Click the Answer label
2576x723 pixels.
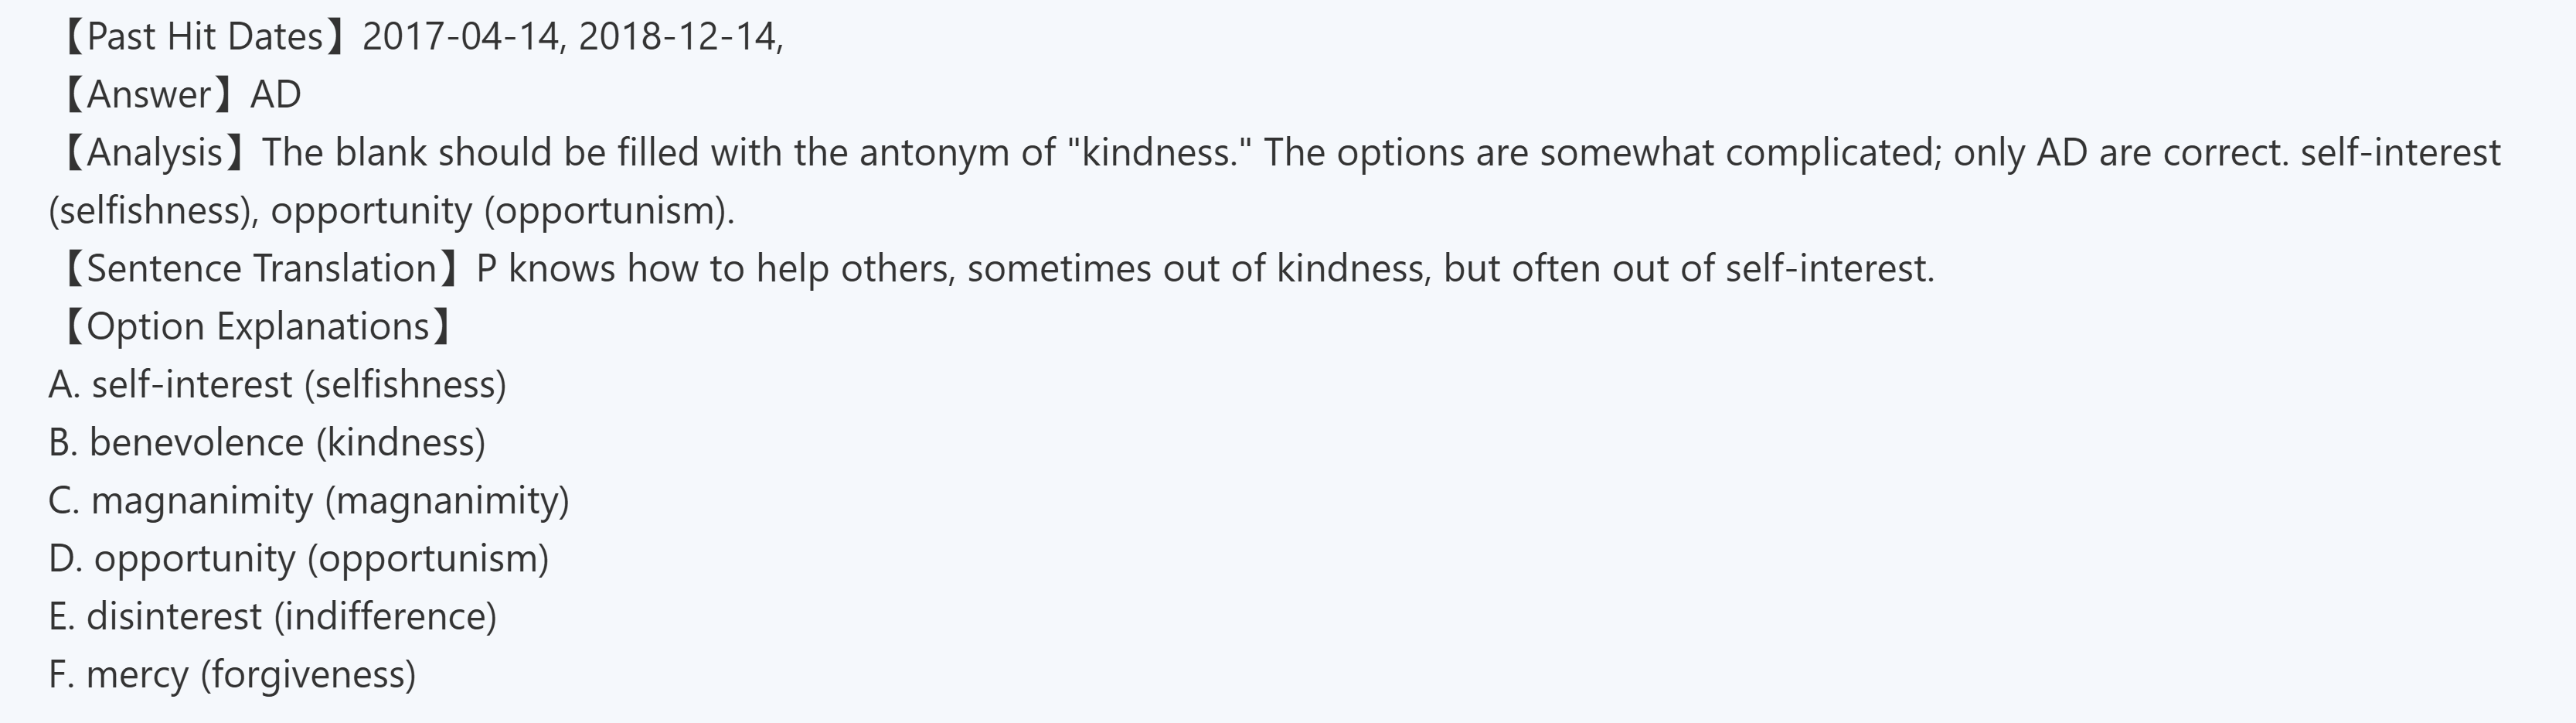pyautogui.click(x=149, y=95)
